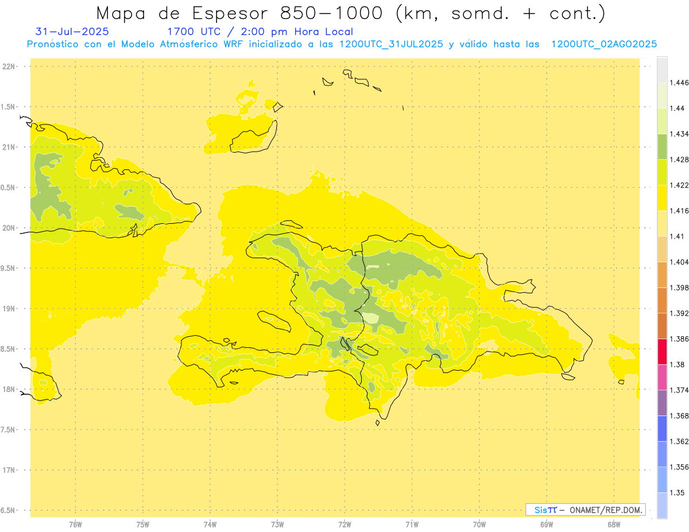This screenshot has width=689, height=532.
Task: Click the longitude axis label 70W
Action: click(x=479, y=525)
